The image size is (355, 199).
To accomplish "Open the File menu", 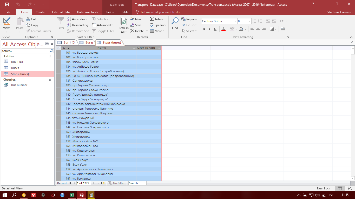I will tap(8, 12).
